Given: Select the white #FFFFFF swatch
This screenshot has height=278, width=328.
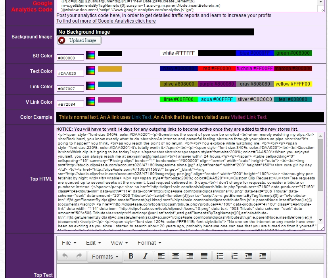Looking at the screenshot, I should (178, 53).
